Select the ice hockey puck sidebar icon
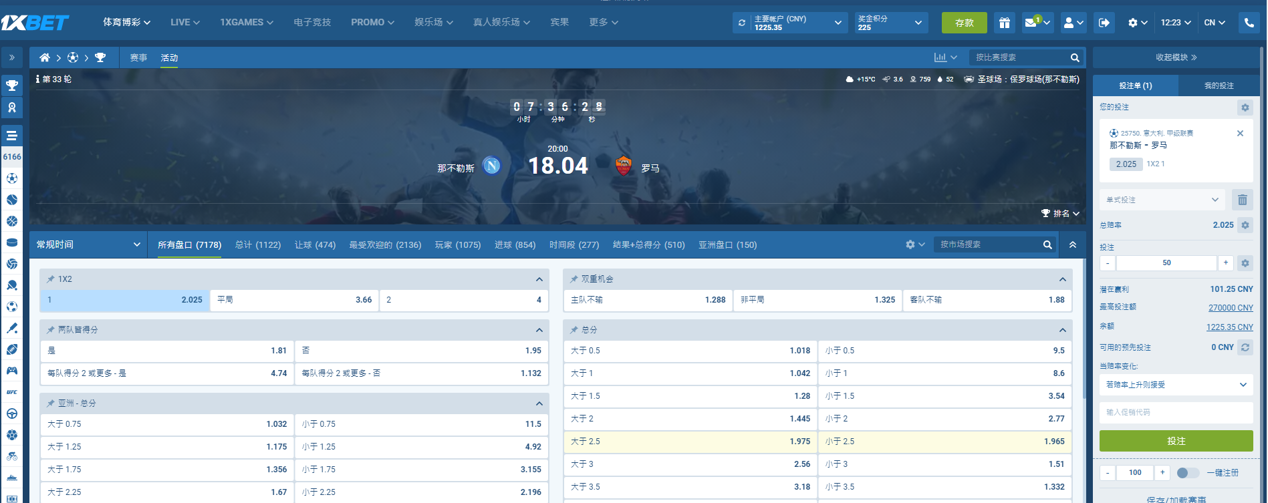Viewport: 1268px width, 503px height. 12,242
